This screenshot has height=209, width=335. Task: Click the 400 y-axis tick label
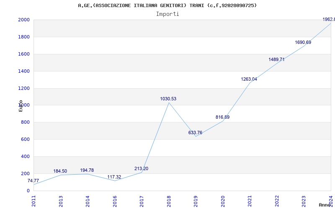[x=25, y=156]
